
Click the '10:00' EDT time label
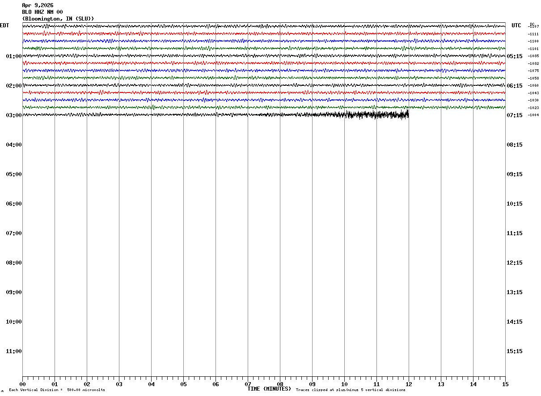(x=14, y=322)
